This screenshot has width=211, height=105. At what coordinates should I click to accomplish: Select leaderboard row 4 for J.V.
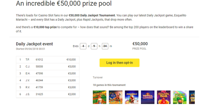pyautogui.click(x=48, y=81)
